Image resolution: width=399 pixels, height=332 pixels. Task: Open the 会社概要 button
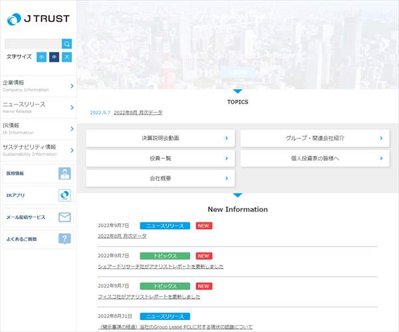click(160, 179)
